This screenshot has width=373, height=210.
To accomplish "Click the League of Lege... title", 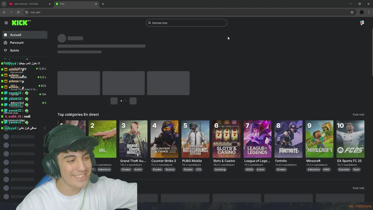I will pos(257,161).
